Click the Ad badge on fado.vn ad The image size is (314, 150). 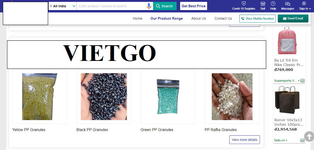302,140
